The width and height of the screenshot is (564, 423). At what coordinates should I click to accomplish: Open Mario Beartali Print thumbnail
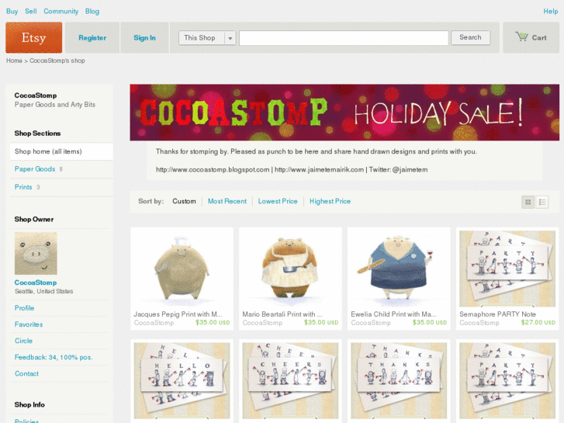pyautogui.click(x=290, y=269)
